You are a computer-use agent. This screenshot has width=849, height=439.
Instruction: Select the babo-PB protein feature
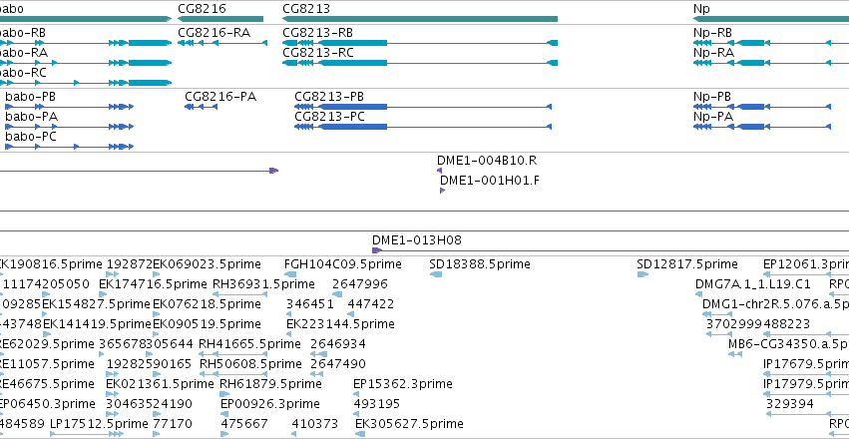click(69, 107)
